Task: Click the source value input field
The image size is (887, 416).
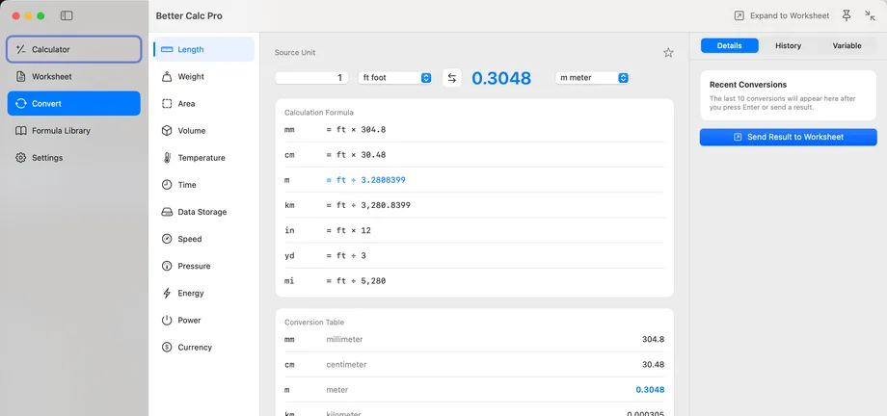Action: (311, 78)
